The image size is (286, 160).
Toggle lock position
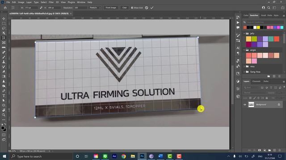pos(258,98)
